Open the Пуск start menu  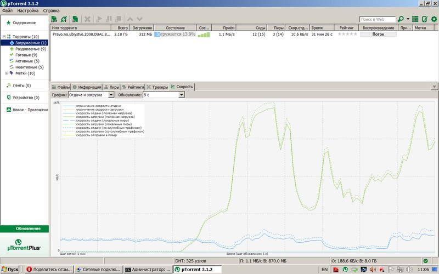coord(10,270)
